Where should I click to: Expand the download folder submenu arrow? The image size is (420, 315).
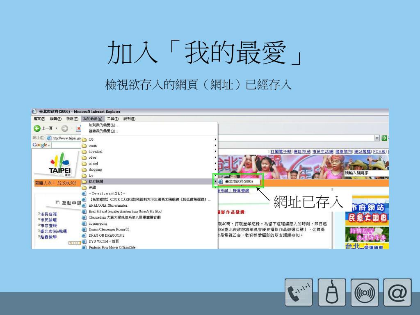coord(215,151)
